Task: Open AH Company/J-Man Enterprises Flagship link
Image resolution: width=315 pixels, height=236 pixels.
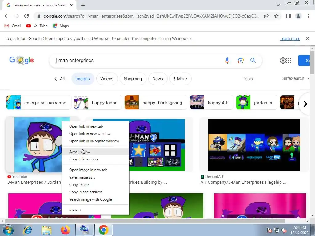Action: coord(244,182)
